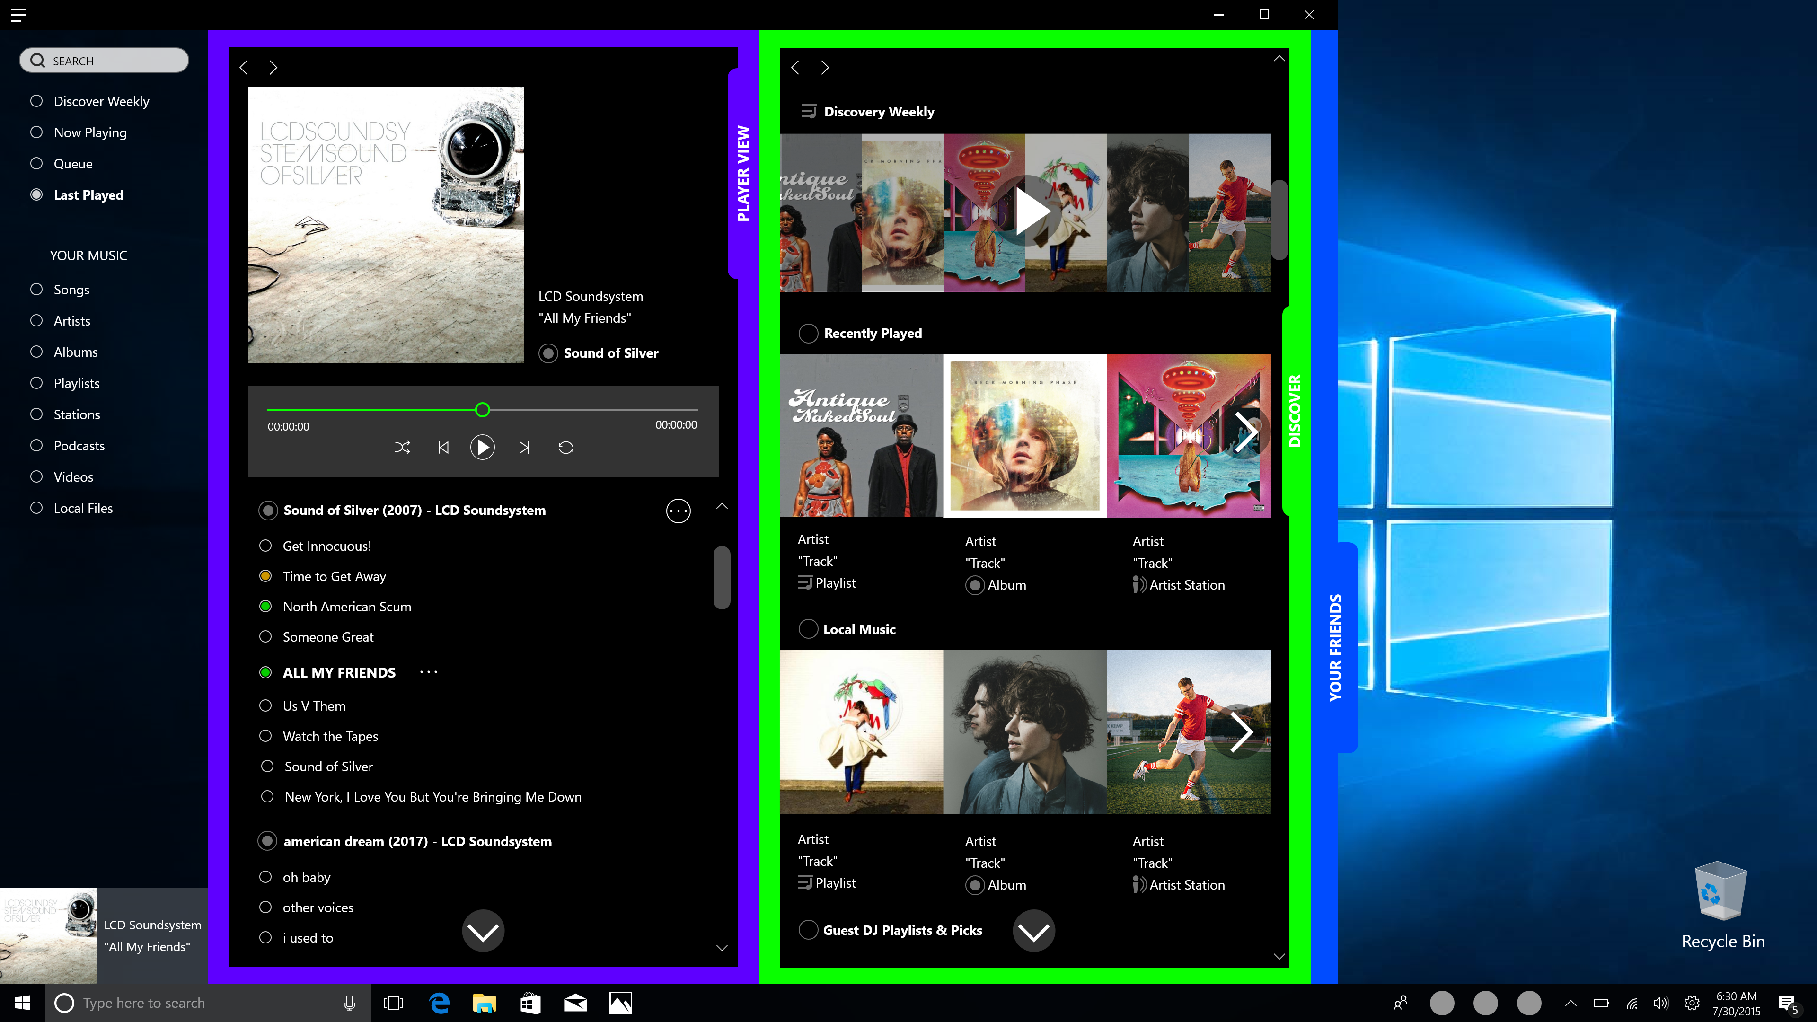Go forward in Player View
Screen dimensions: 1817x1022
point(273,68)
